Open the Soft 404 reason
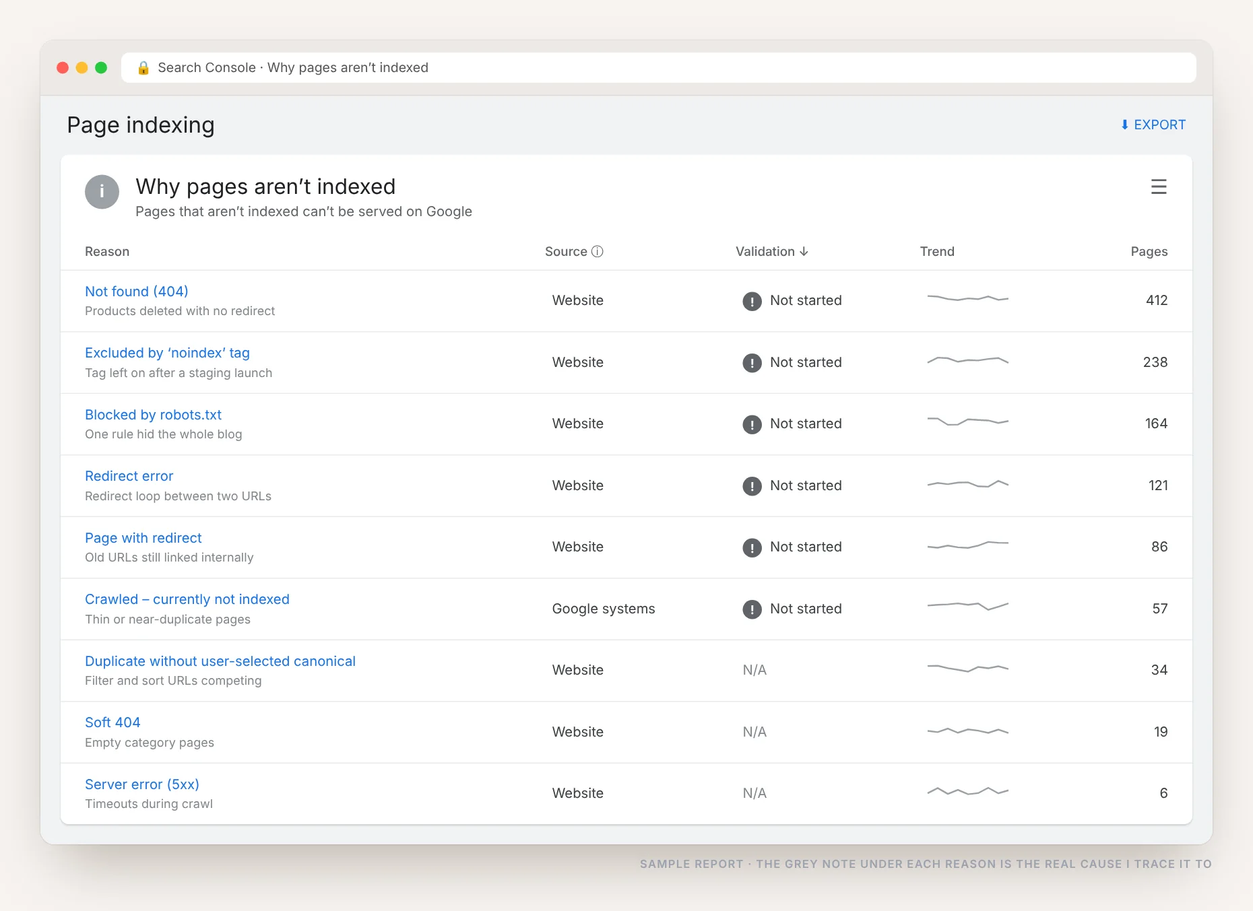 (x=113, y=722)
